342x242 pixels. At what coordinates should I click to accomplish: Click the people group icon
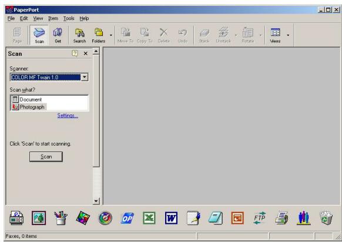click(304, 218)
